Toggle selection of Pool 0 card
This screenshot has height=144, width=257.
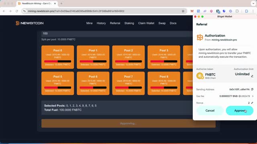[58, 57]
